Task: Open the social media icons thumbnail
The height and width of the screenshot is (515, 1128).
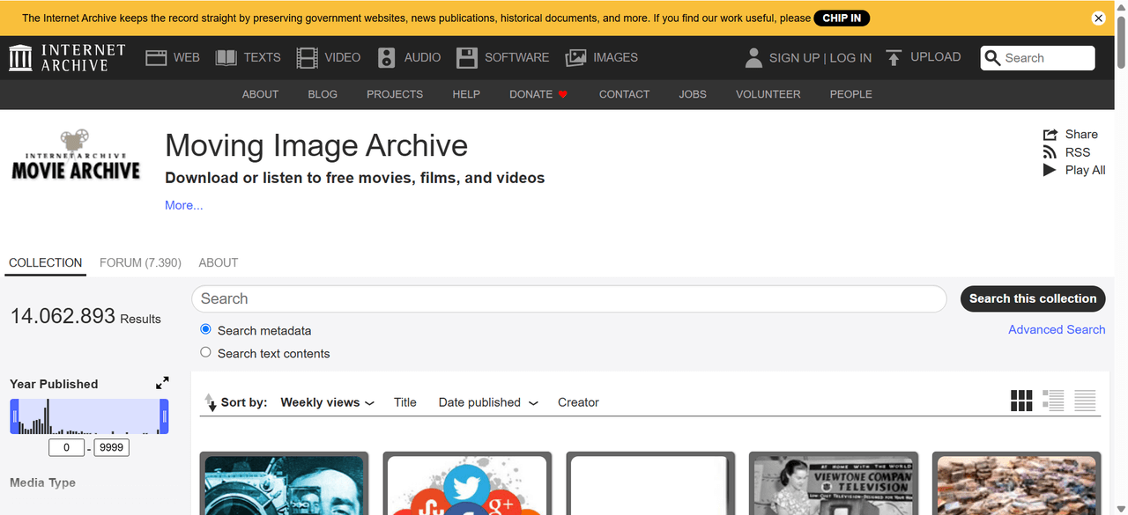Action: (x=467, y=483)
